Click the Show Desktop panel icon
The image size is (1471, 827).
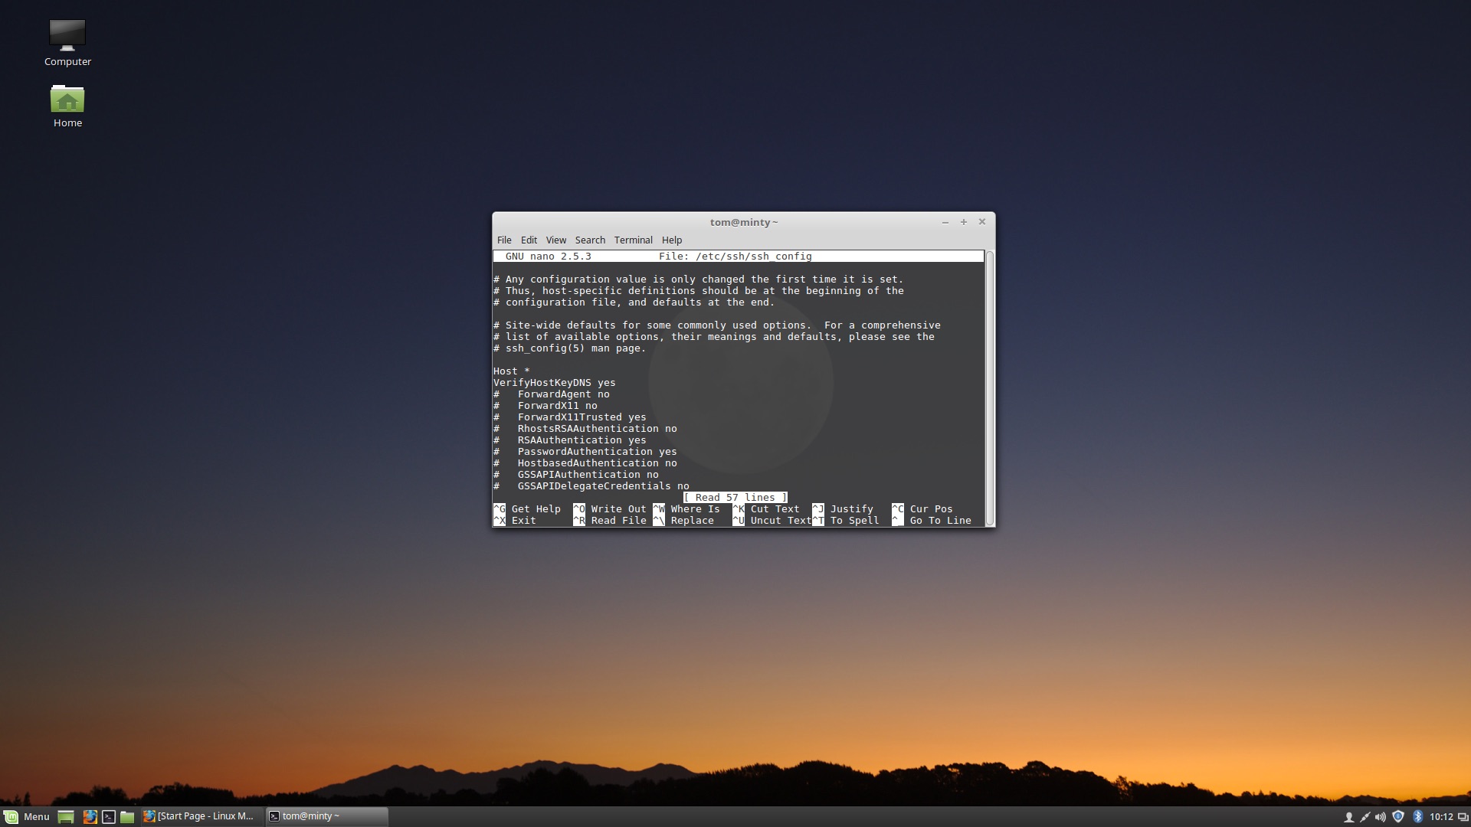coord(66,817)
